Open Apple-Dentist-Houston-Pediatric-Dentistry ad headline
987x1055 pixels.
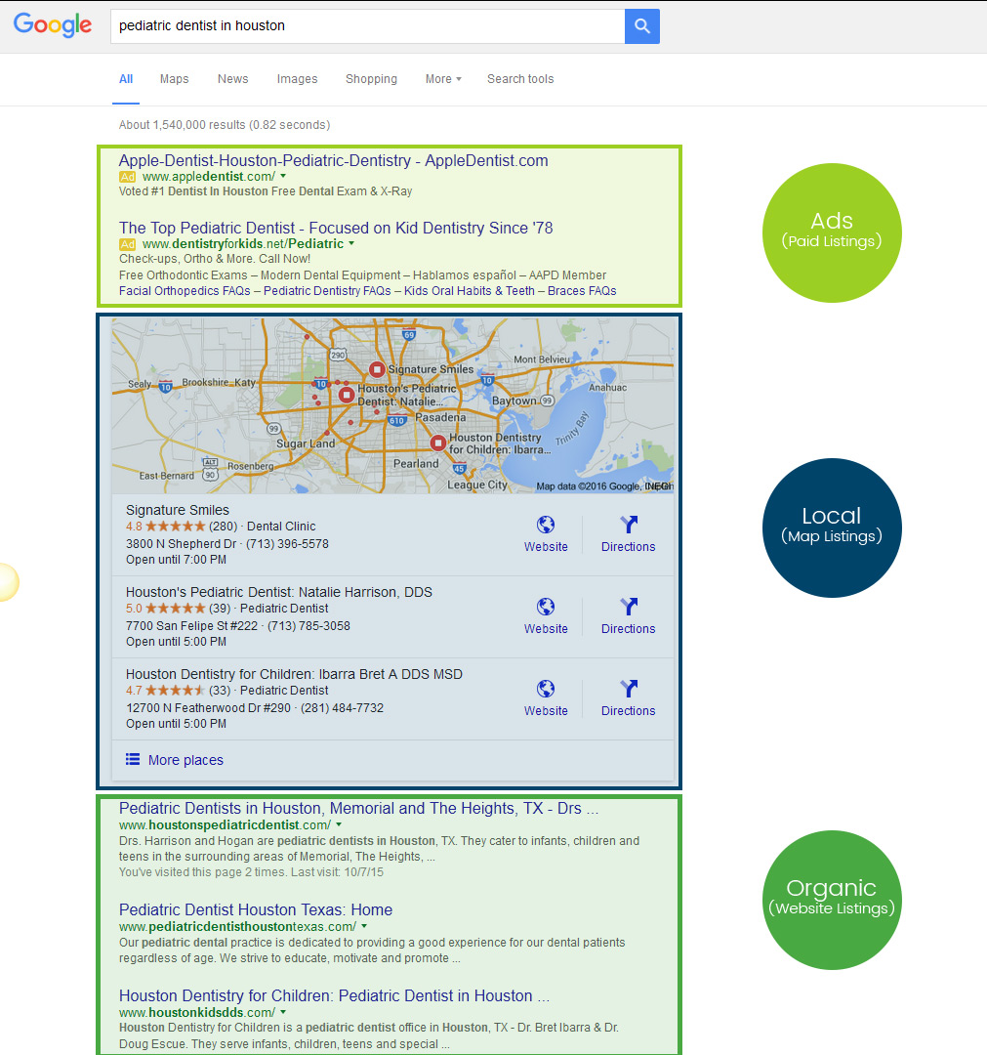334,161
